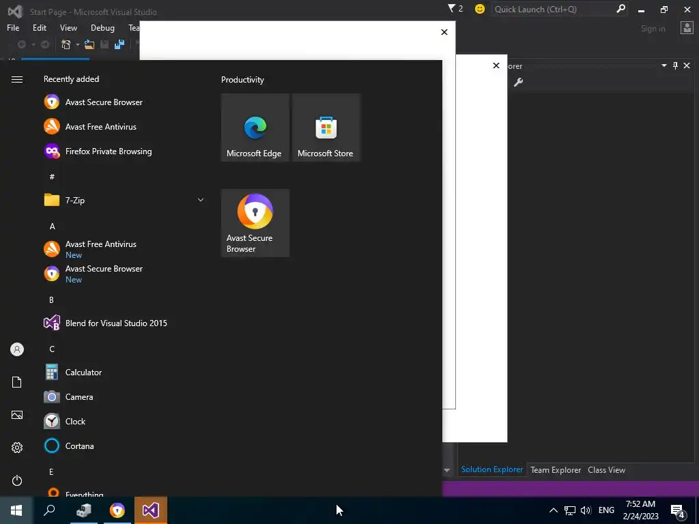
Task: Click the account picture icon
Action: (x=687, y=28)
